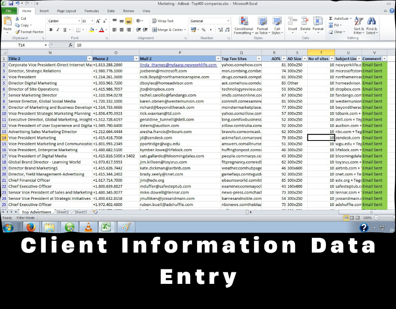Click Merge & Center button
The width and height of the screenshot is (396, 309).
click(169, 30)
